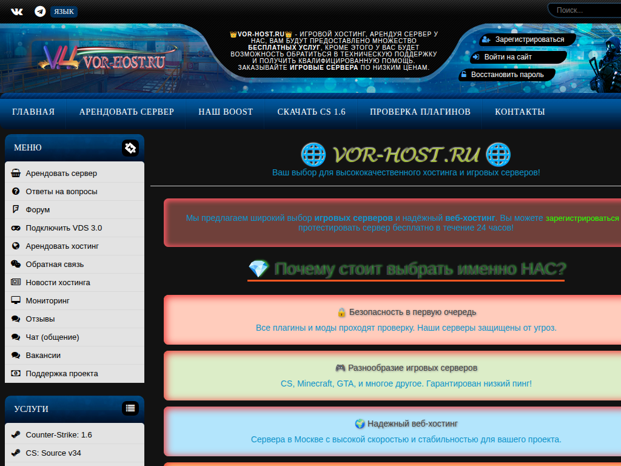Open the Telegram channel icon
Screen dimensions: 621x466
tap(40, 12)
